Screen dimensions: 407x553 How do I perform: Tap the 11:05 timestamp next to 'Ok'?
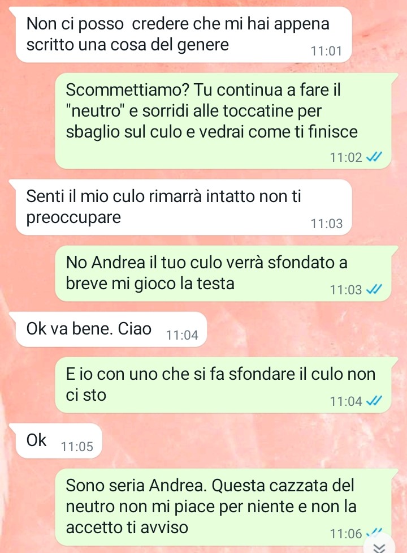pyautogui.click(x=77, y=447)
